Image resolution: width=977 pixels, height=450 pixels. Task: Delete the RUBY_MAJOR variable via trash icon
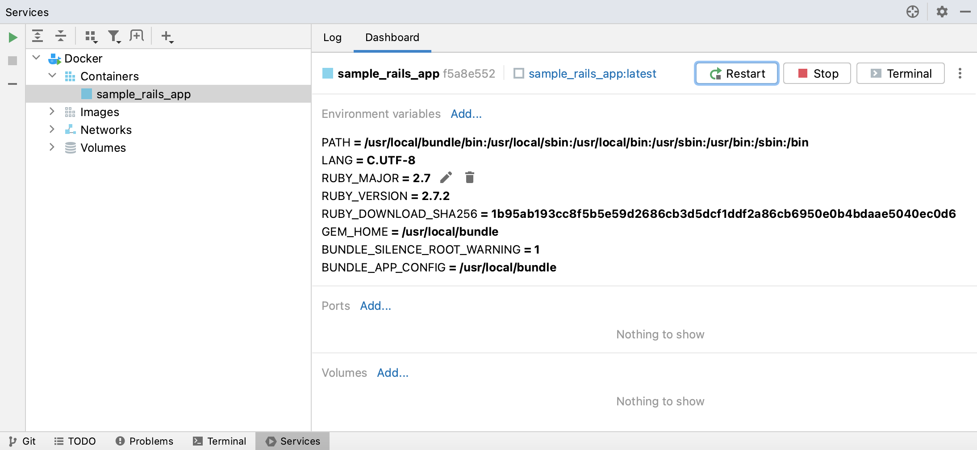point(469,177)
